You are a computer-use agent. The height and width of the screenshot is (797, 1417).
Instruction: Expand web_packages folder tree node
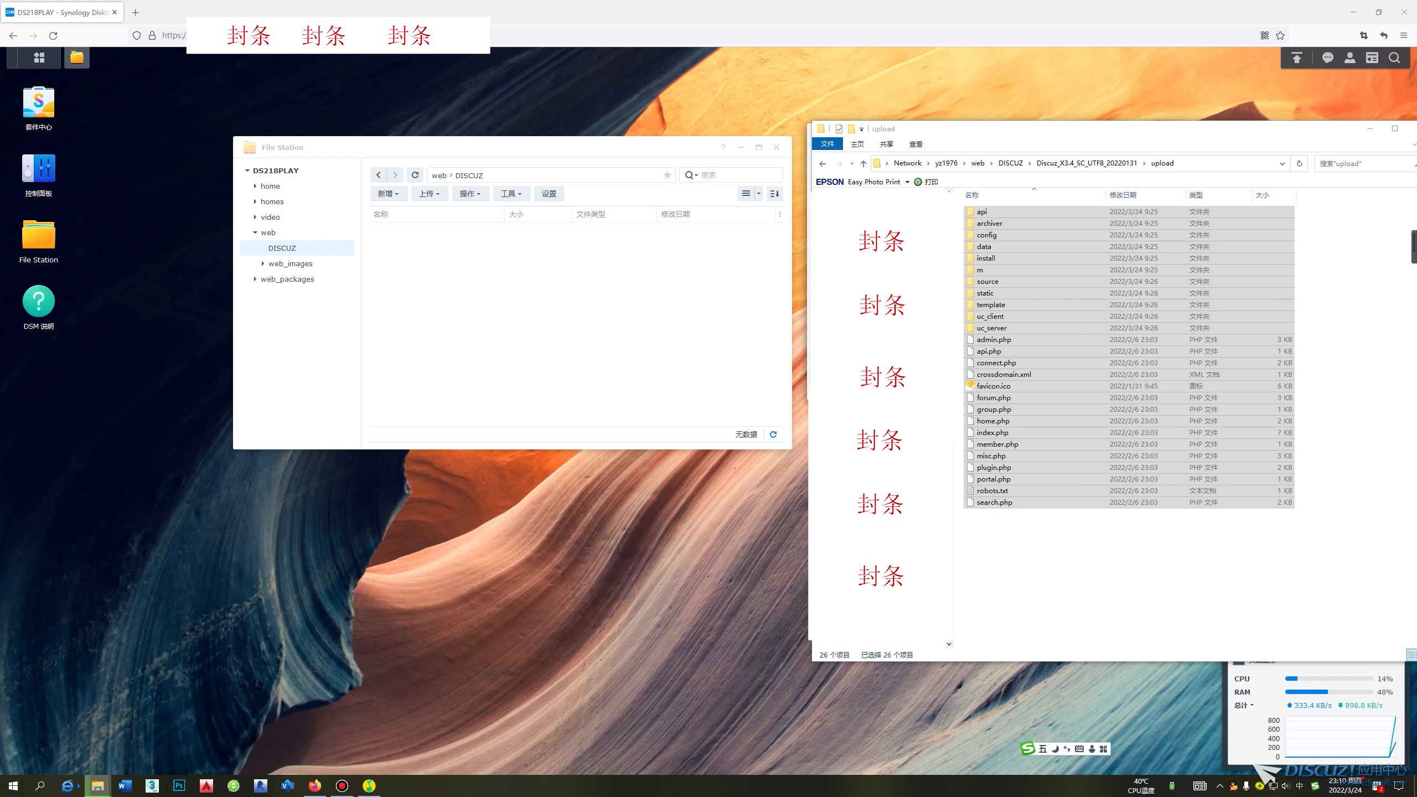point(255,279)
